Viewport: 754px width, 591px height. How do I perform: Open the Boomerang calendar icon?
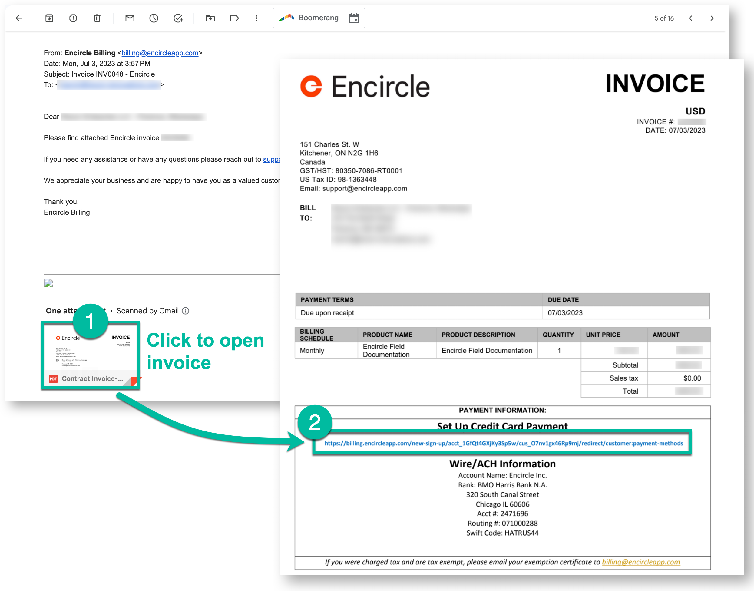354,18
